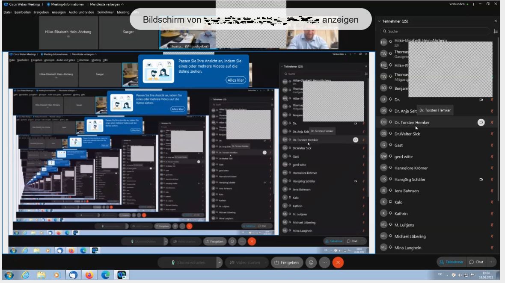Click the Saeger video tile
Viewport: 505px width, 283px height.
[128, 32]
